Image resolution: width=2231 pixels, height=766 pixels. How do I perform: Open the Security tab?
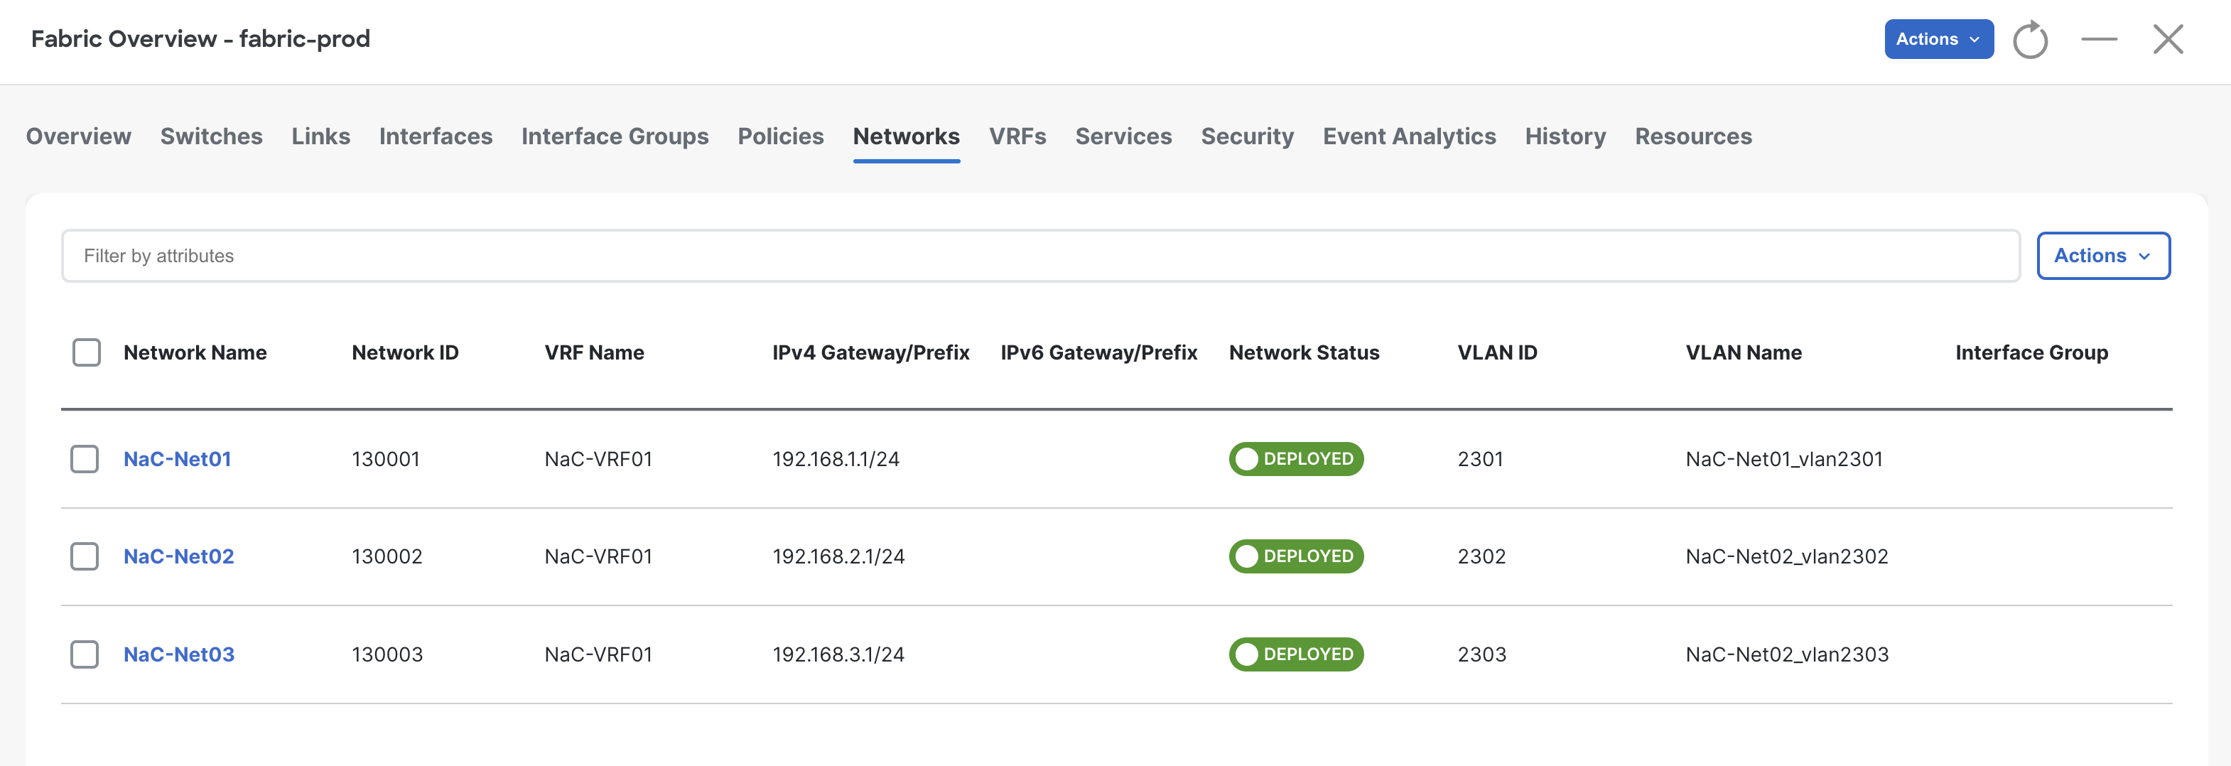[1247, 136]
